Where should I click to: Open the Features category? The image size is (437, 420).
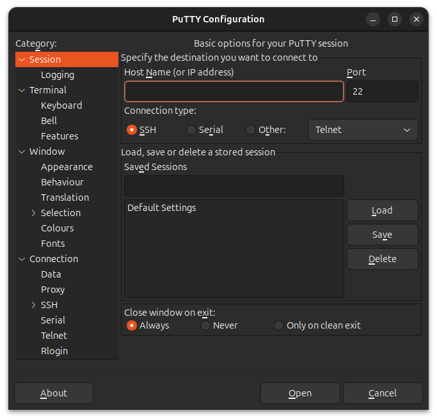pos(60,136)
